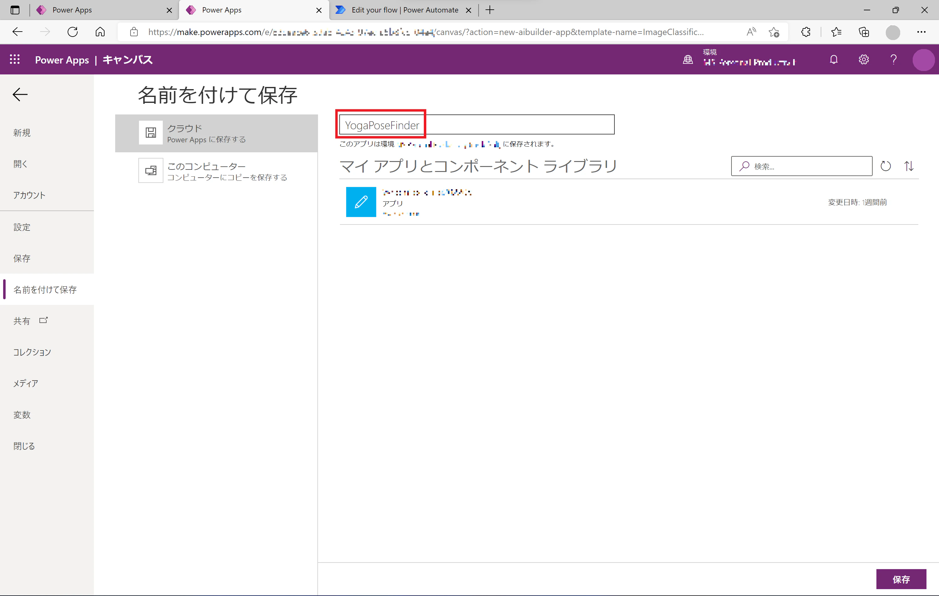Select このコンピューター save option
939x596 pixels.
tap(216, 171)
